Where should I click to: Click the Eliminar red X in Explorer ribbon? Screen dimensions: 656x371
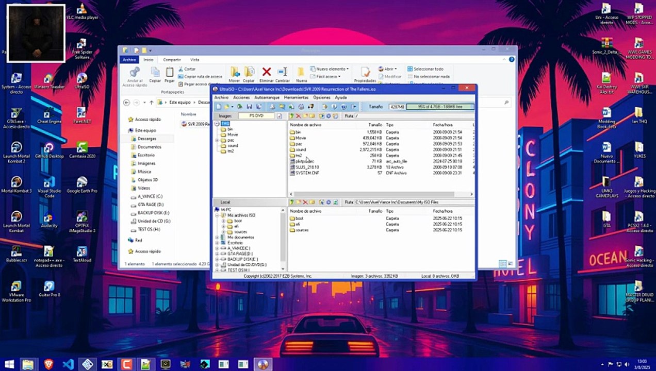266,72
